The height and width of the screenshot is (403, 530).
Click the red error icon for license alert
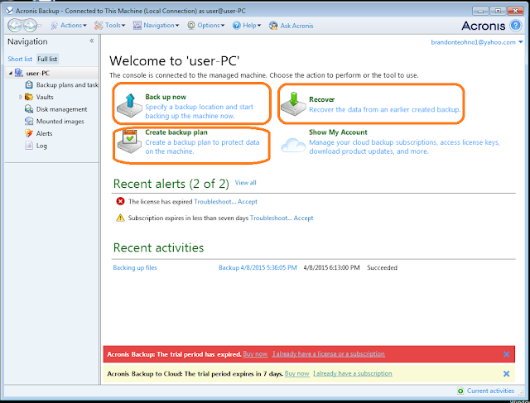click(120, 201)
